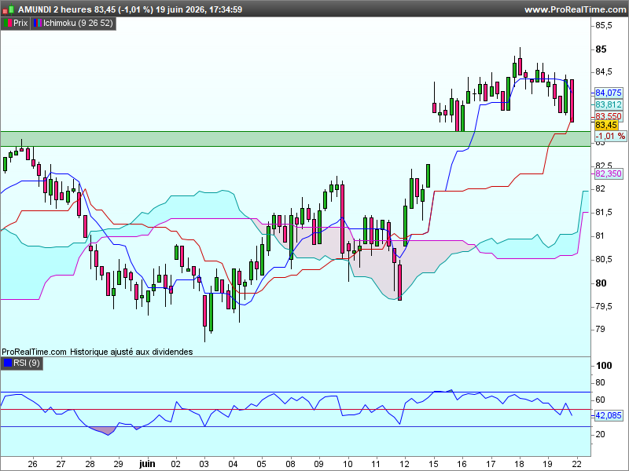
Task: Click the juin month label on time axis
Action: 147,464
